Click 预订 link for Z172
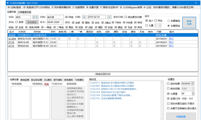The width and height of the screenshot is (201, 120). [171, 46]
